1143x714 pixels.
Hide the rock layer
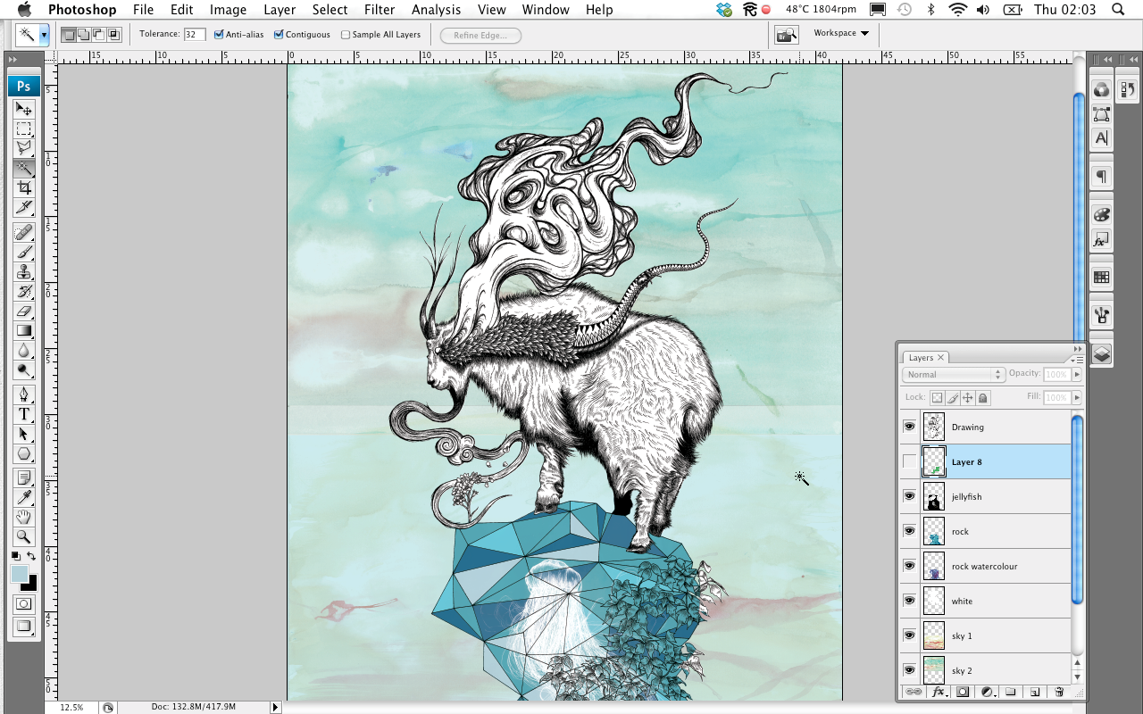point(909,531)
